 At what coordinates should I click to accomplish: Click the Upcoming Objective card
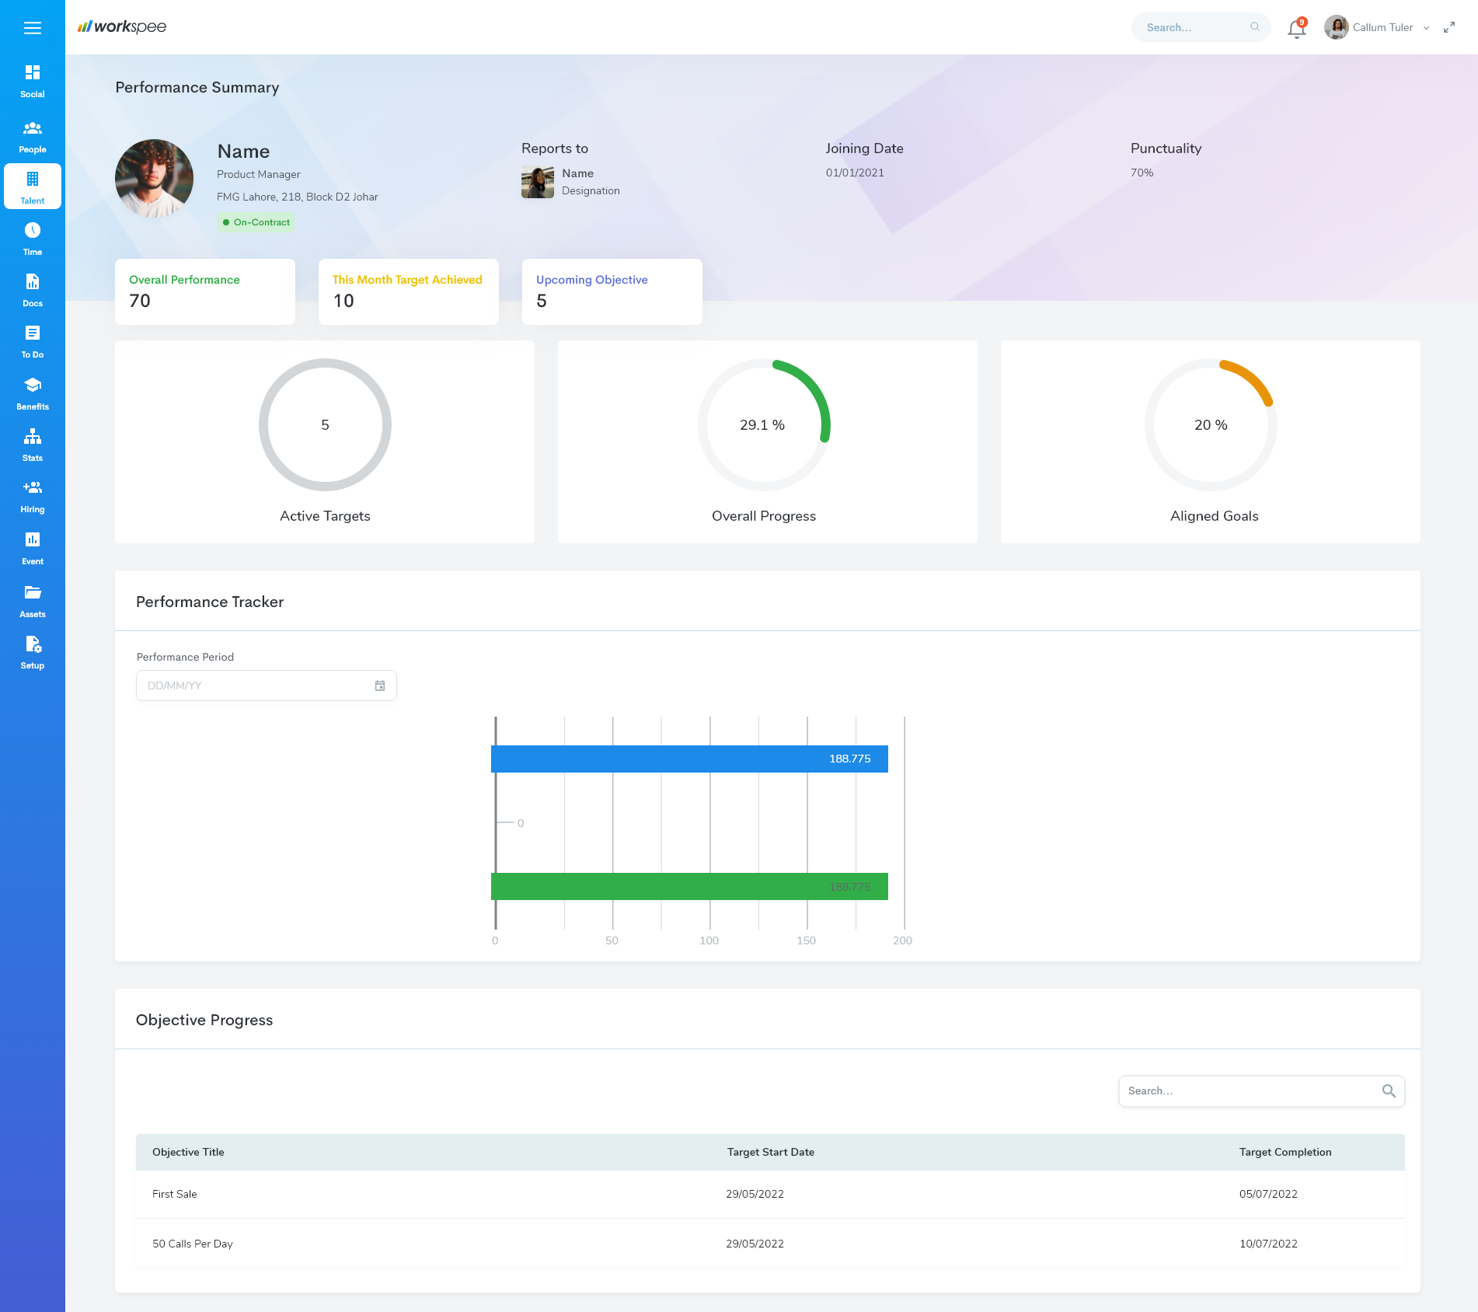coord(612,291)
